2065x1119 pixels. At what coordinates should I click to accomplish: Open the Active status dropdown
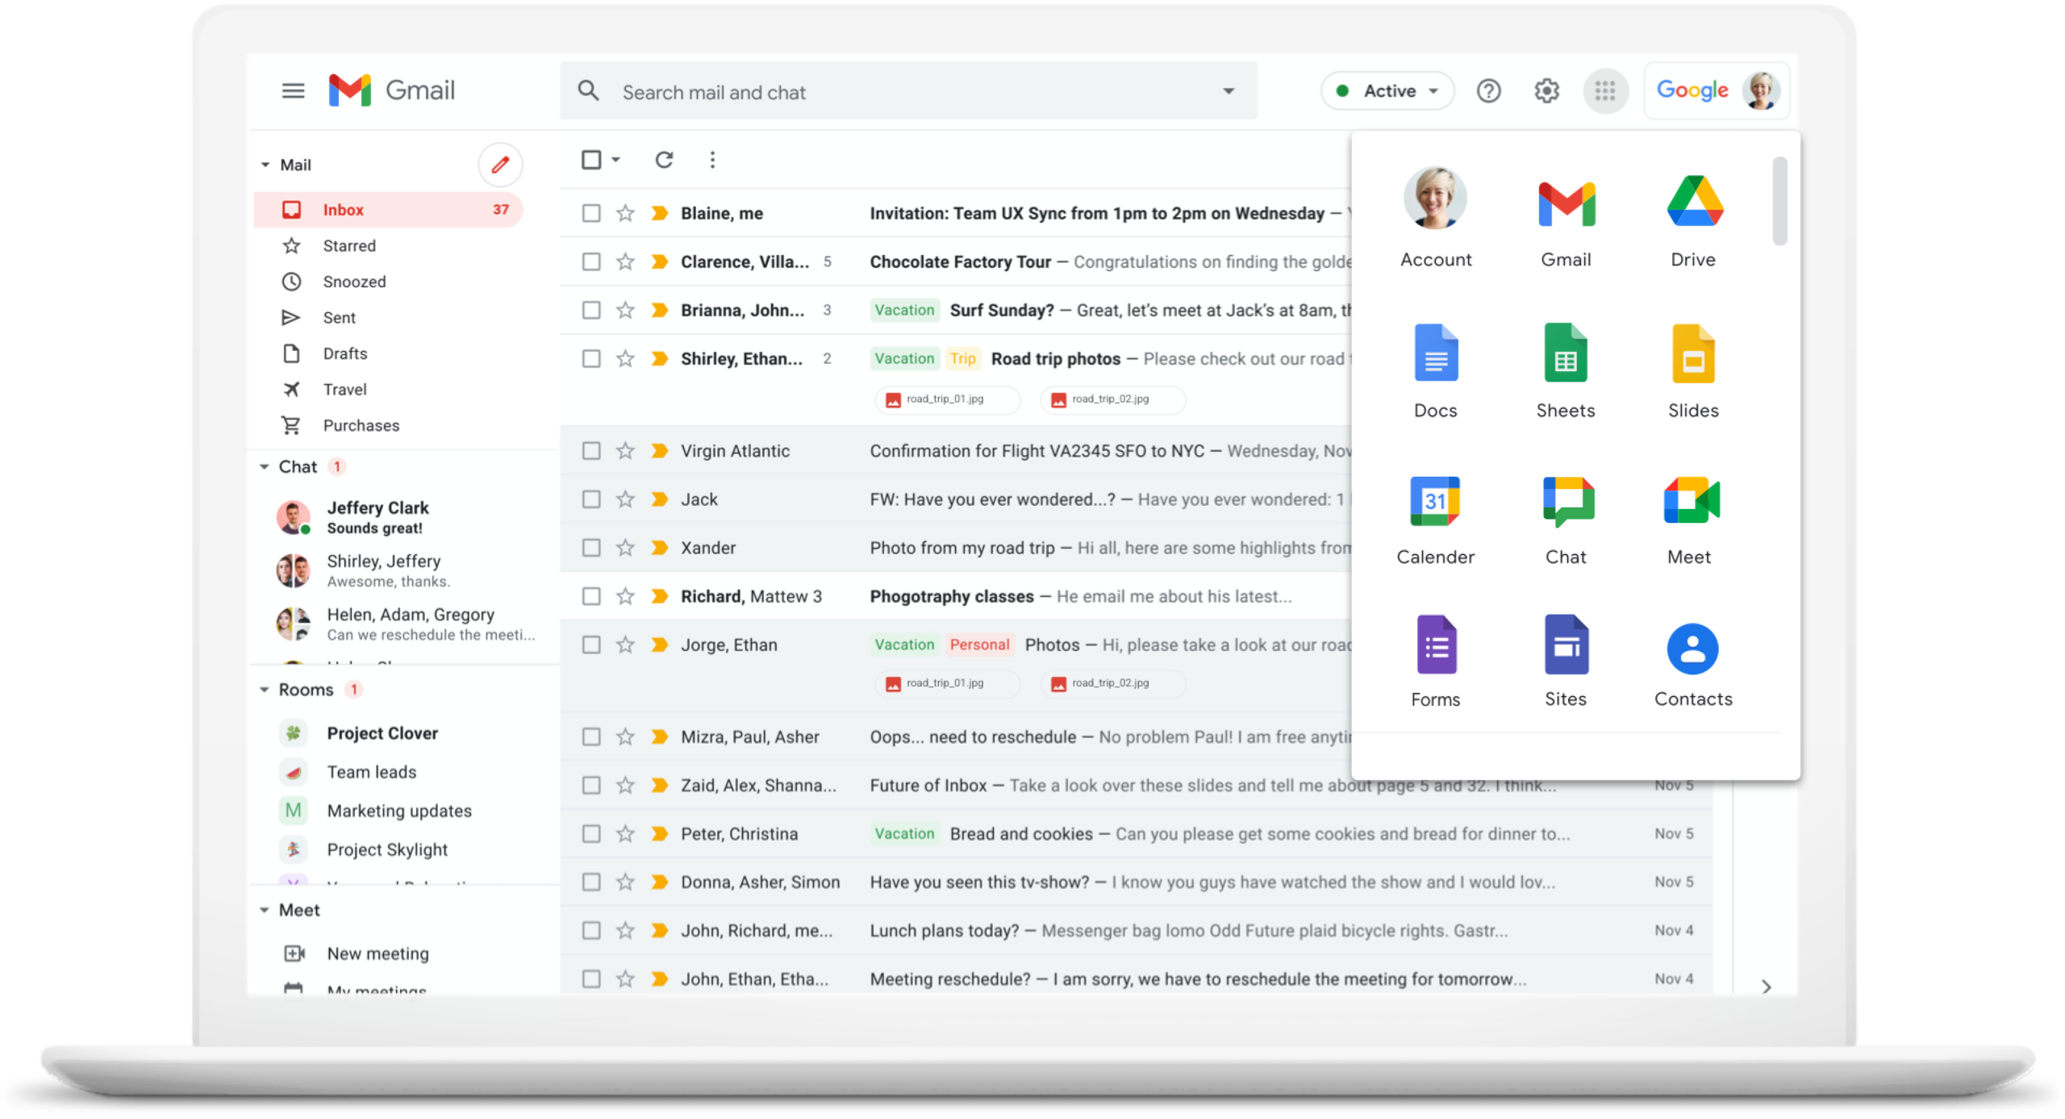point(1387,91)
